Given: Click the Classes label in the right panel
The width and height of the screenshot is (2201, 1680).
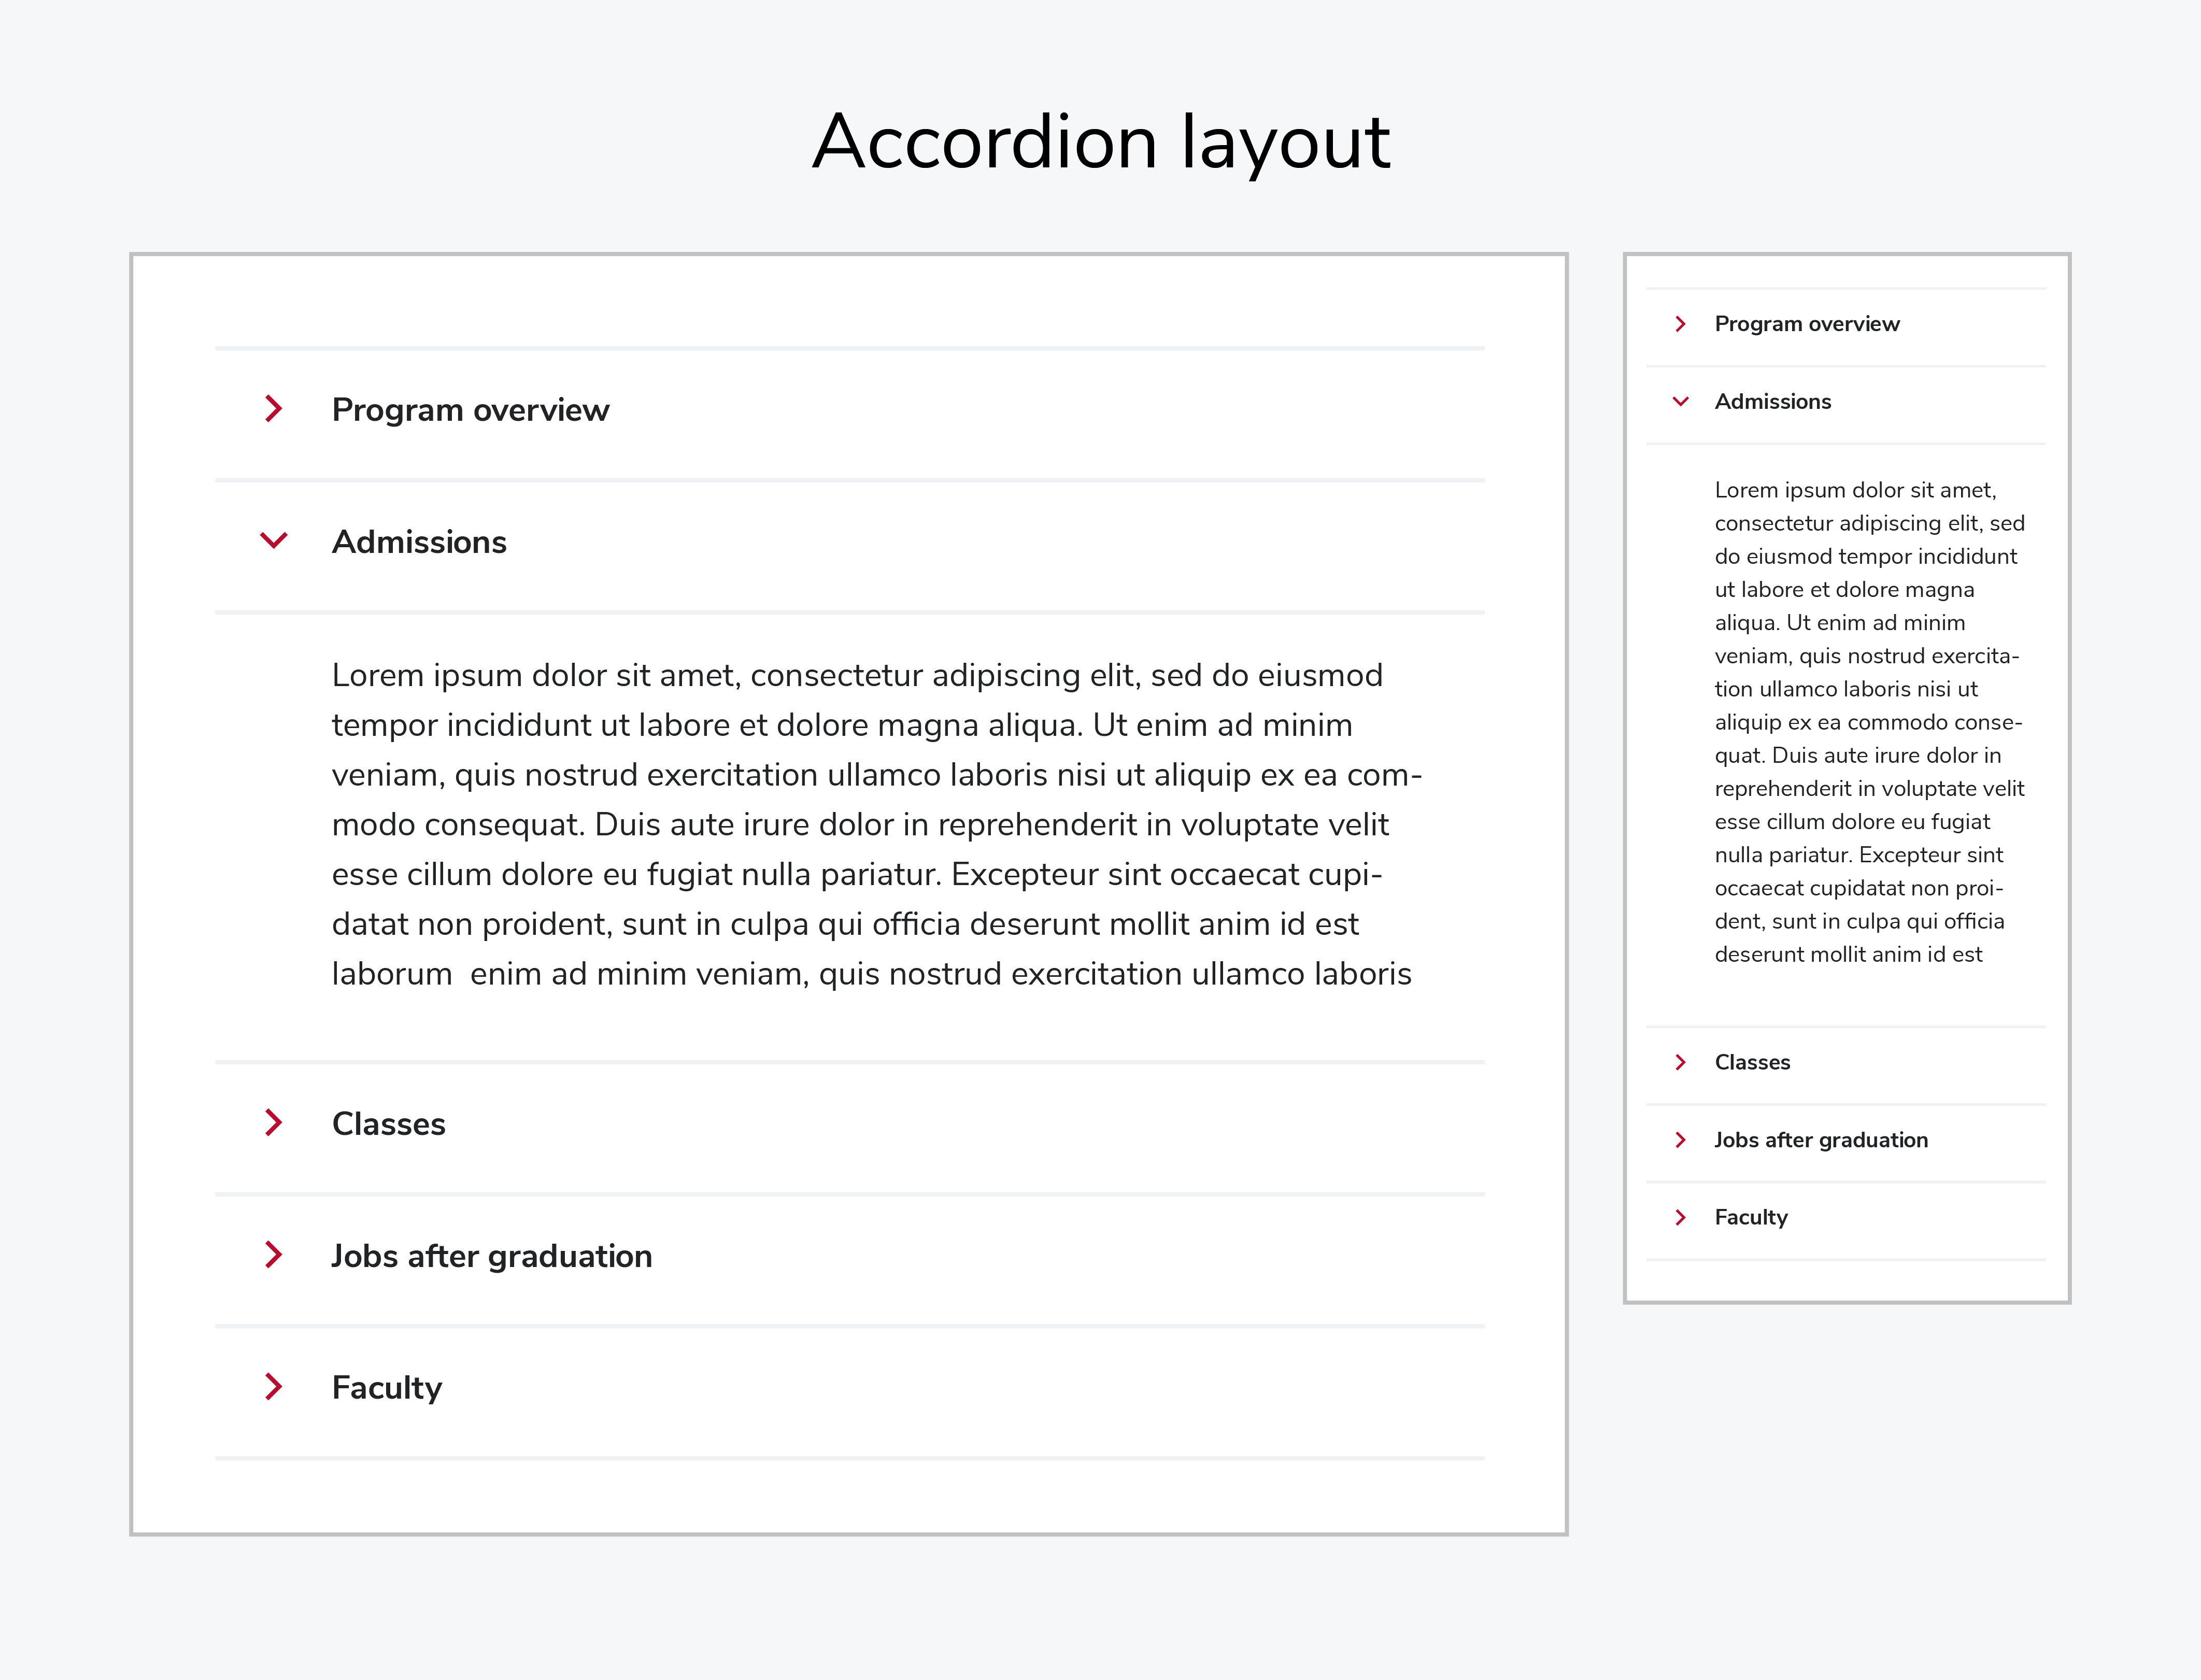Looking at the screenshot, I should click(1753, 1062).
